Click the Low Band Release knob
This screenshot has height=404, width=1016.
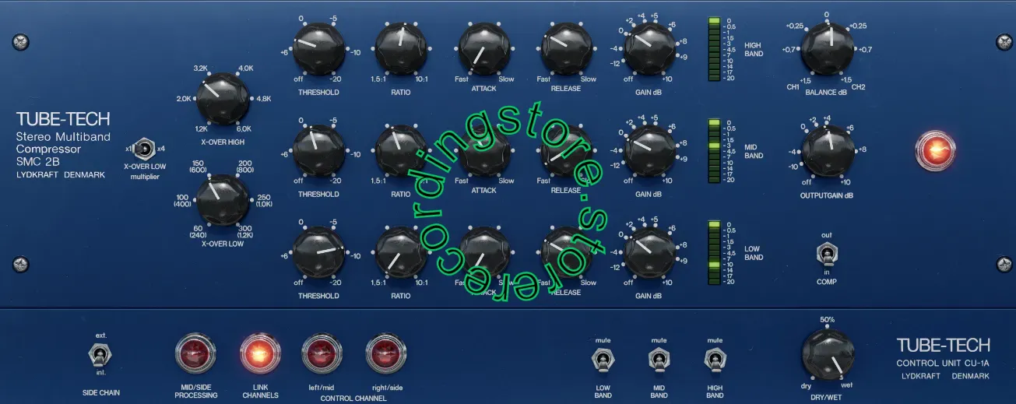click(x=567, y=252)
